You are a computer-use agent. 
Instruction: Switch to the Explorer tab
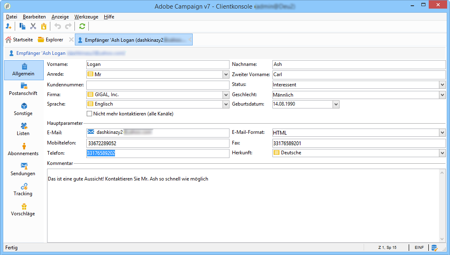point(51,40)
